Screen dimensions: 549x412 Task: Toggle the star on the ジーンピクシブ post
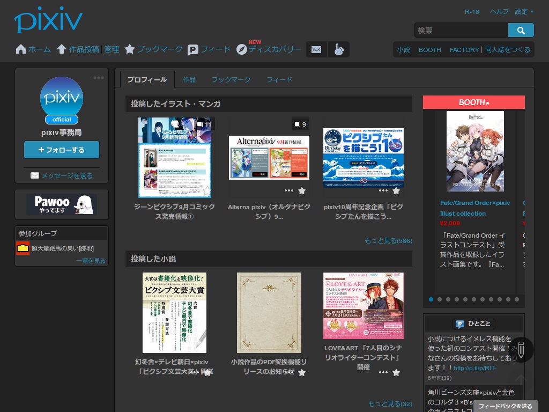click(x=207, y=190)
